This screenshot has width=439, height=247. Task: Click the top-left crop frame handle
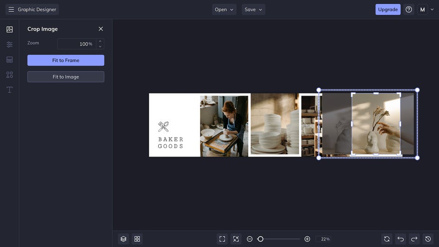[353, 95]
